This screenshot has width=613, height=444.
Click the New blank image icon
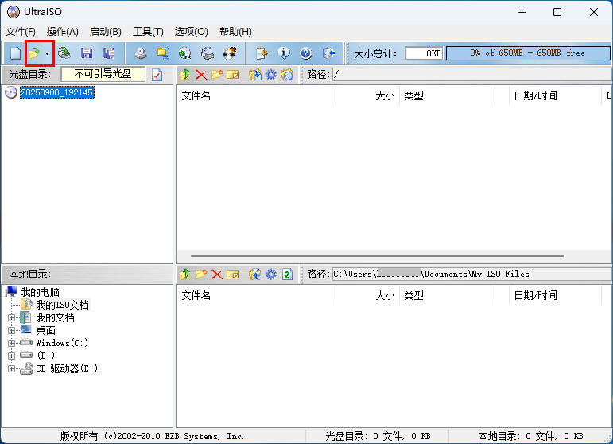(x=15, y=53)
